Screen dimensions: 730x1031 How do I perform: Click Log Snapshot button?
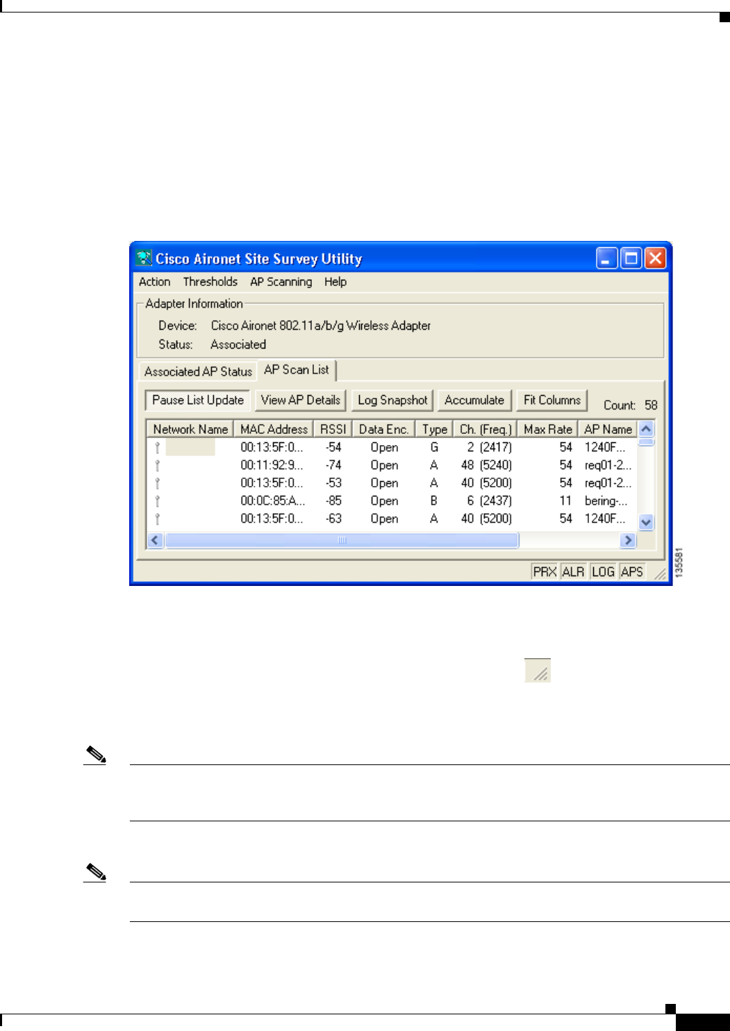tap(392, 401)
